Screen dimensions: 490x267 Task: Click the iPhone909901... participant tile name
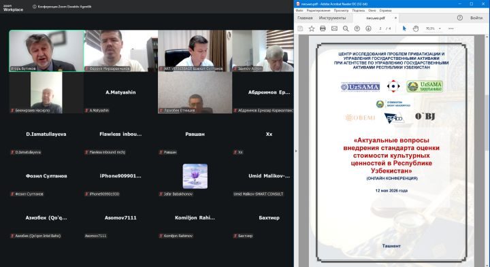[x=120, y=176]
